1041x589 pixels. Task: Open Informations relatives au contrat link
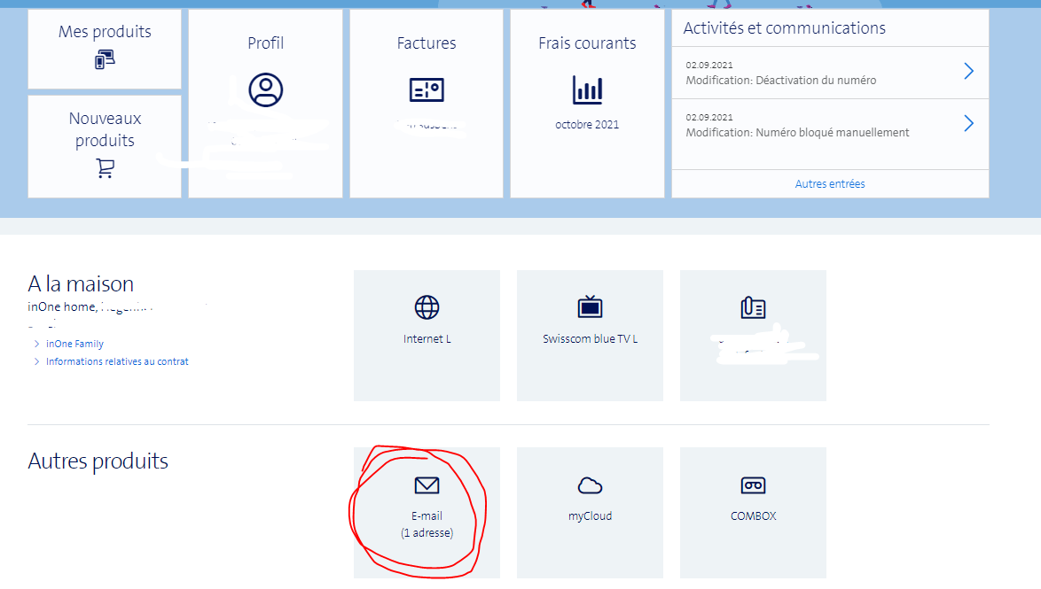tap(117, 361)
